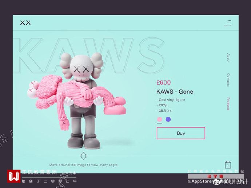
Task: Open the Products vertical menu item
Action: pos(228,104)
